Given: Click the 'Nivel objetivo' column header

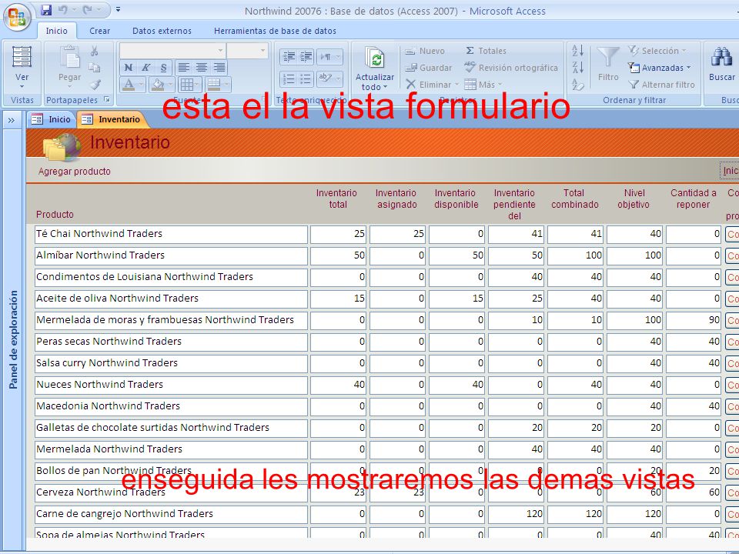Looking at the screenshot, I should point(634,199).
